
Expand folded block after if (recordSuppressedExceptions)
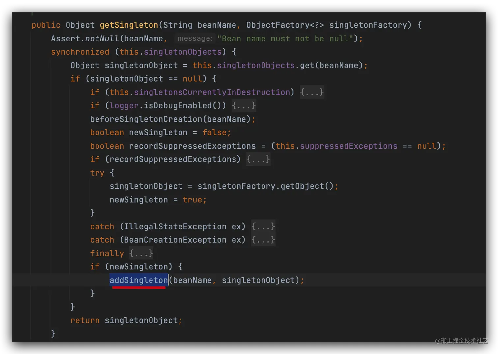pyautogui.click(x=259, y=159)
